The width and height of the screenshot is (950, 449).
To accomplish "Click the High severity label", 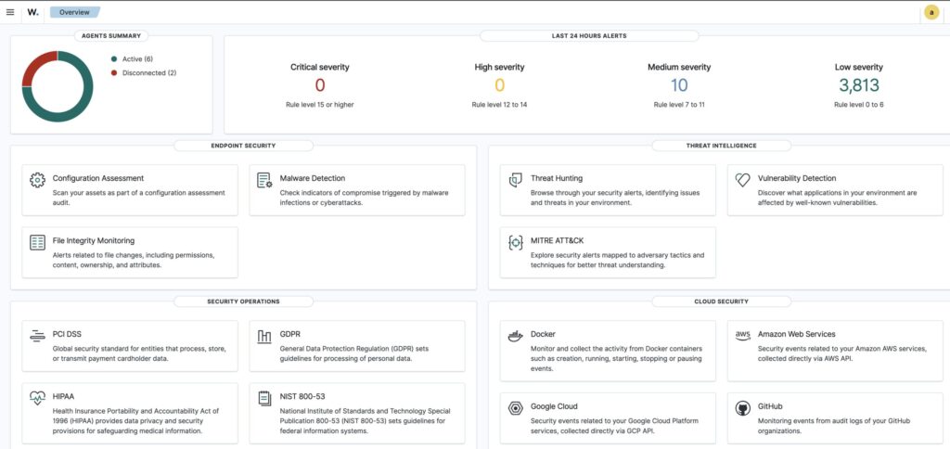I will 499,68.
